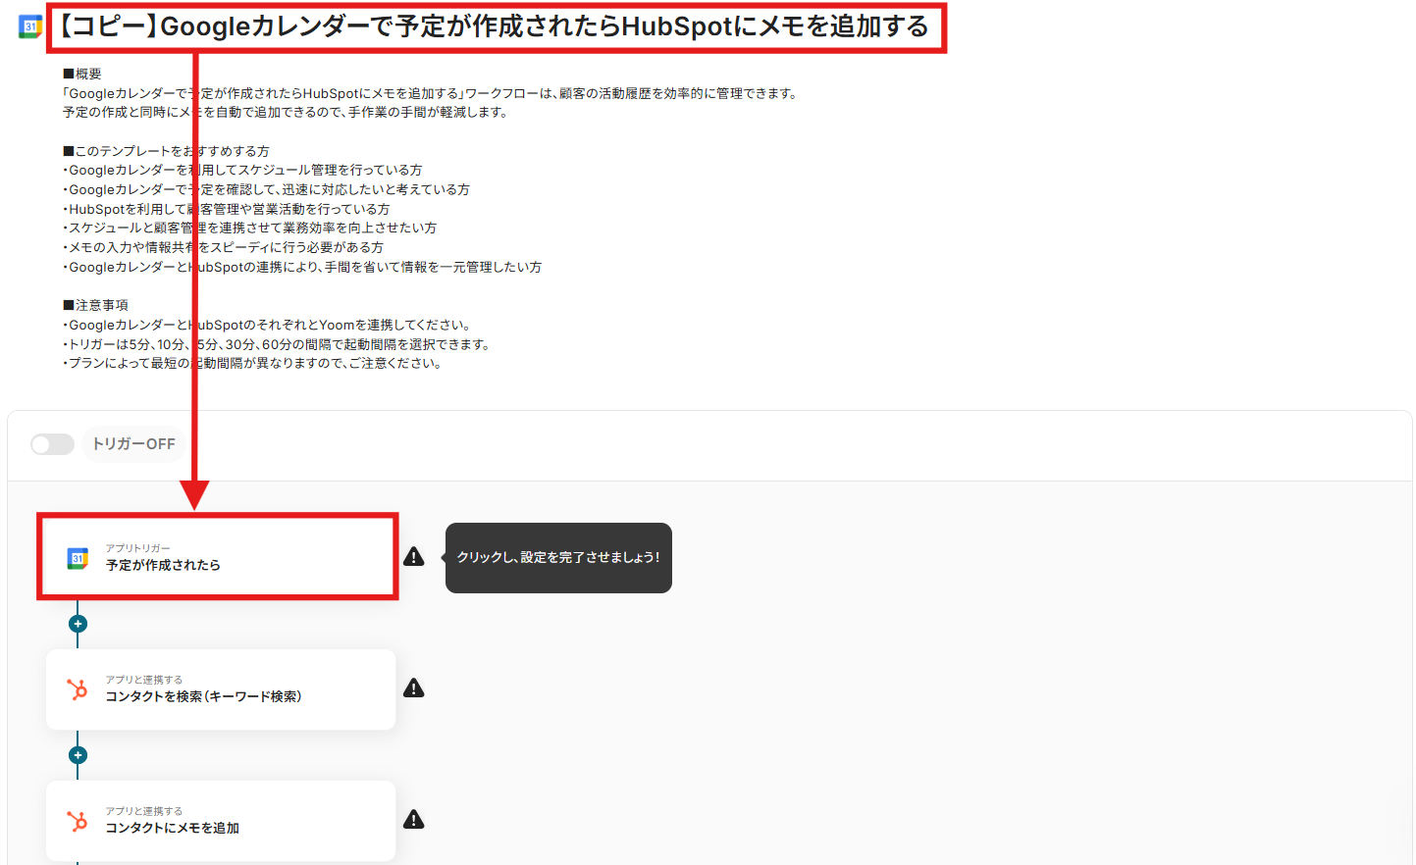Click the クリックし、設定を完了させましょう! tooltip
The image size is (1416, 865).
tap(558, 558)
